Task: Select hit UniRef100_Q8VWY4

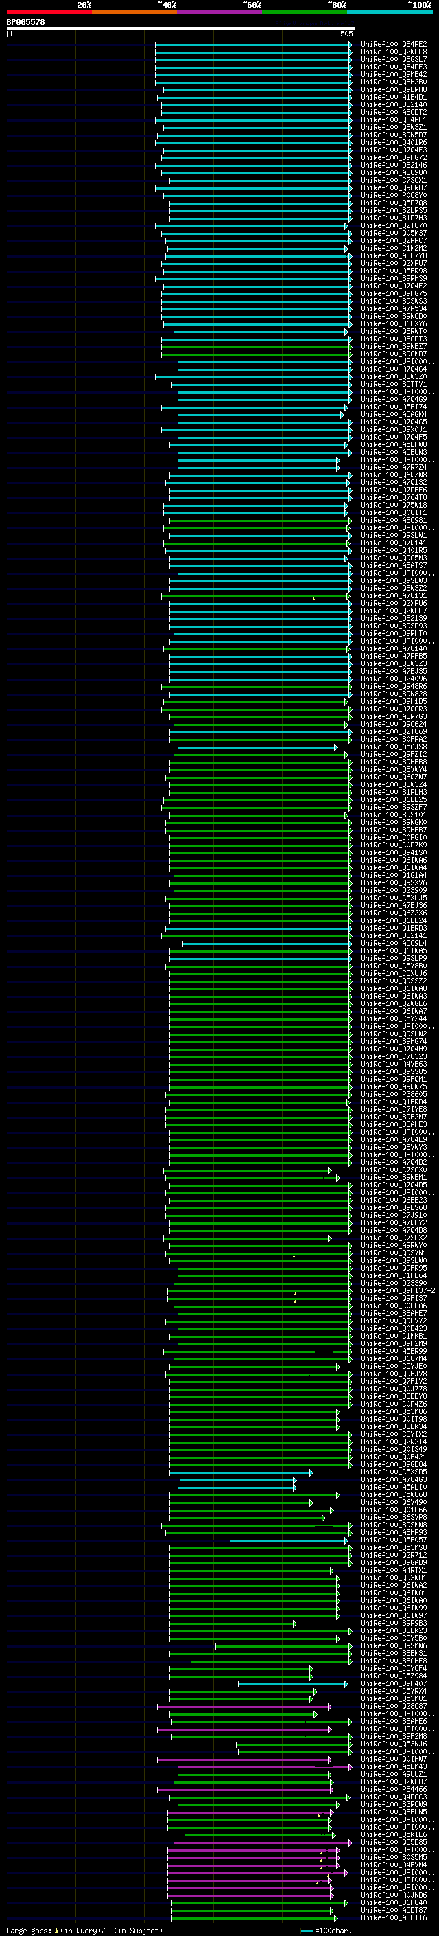Action: click(393, 770)
